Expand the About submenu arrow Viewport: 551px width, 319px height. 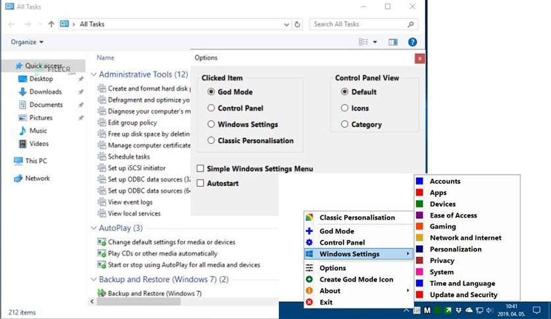click(x=407, y=291)
